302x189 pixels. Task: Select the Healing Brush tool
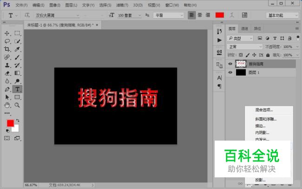(7, 57)
